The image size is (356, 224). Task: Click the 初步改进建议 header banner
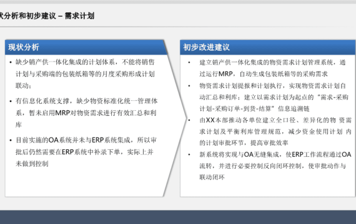(267, 47)
